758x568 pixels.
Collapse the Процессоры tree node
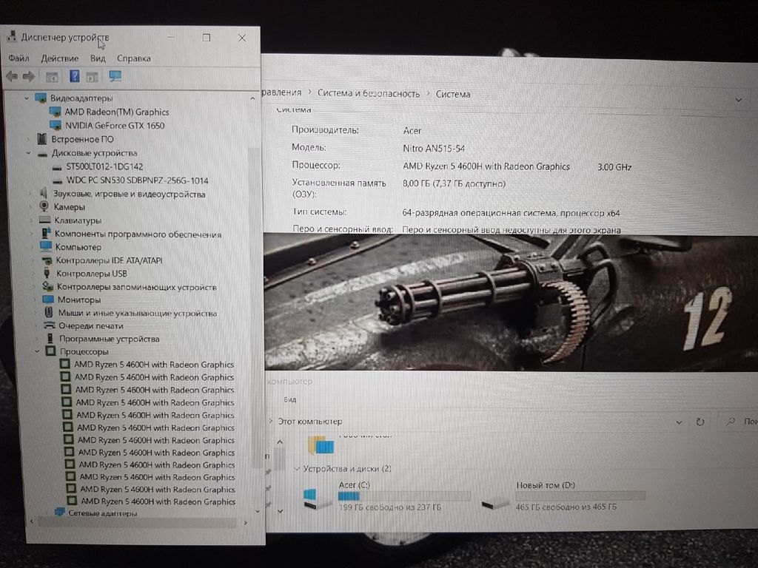click(37, 352)
